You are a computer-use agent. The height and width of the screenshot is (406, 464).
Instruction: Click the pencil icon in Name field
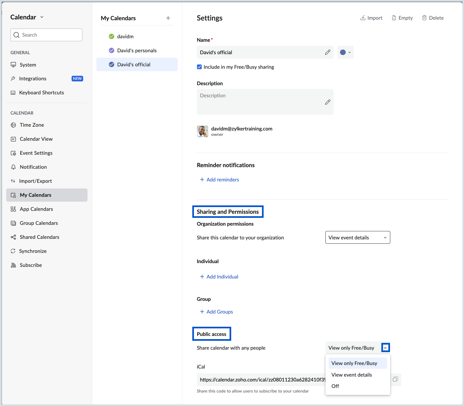327,52
